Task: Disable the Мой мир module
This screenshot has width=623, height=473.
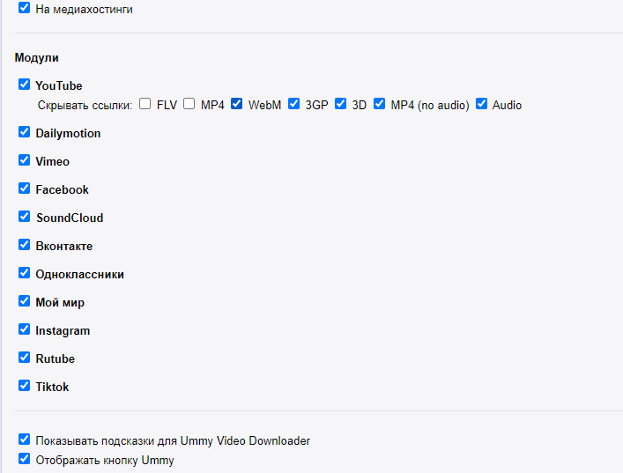Action: point(25,301)
